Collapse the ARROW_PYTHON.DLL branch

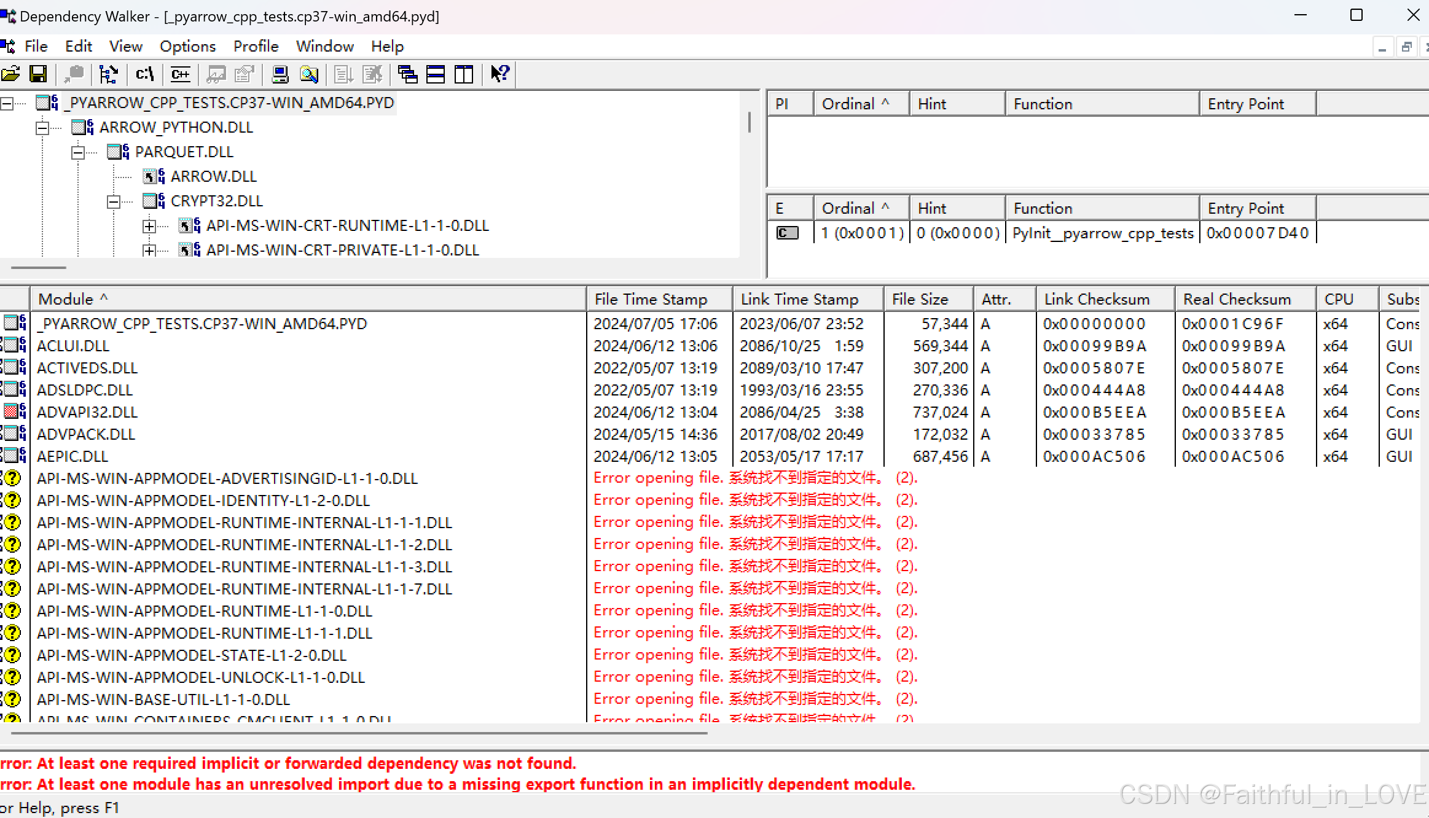(x=42, y=127)
